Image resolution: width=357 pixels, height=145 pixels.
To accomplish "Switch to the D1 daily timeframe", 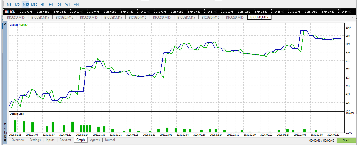I will 59,5.
